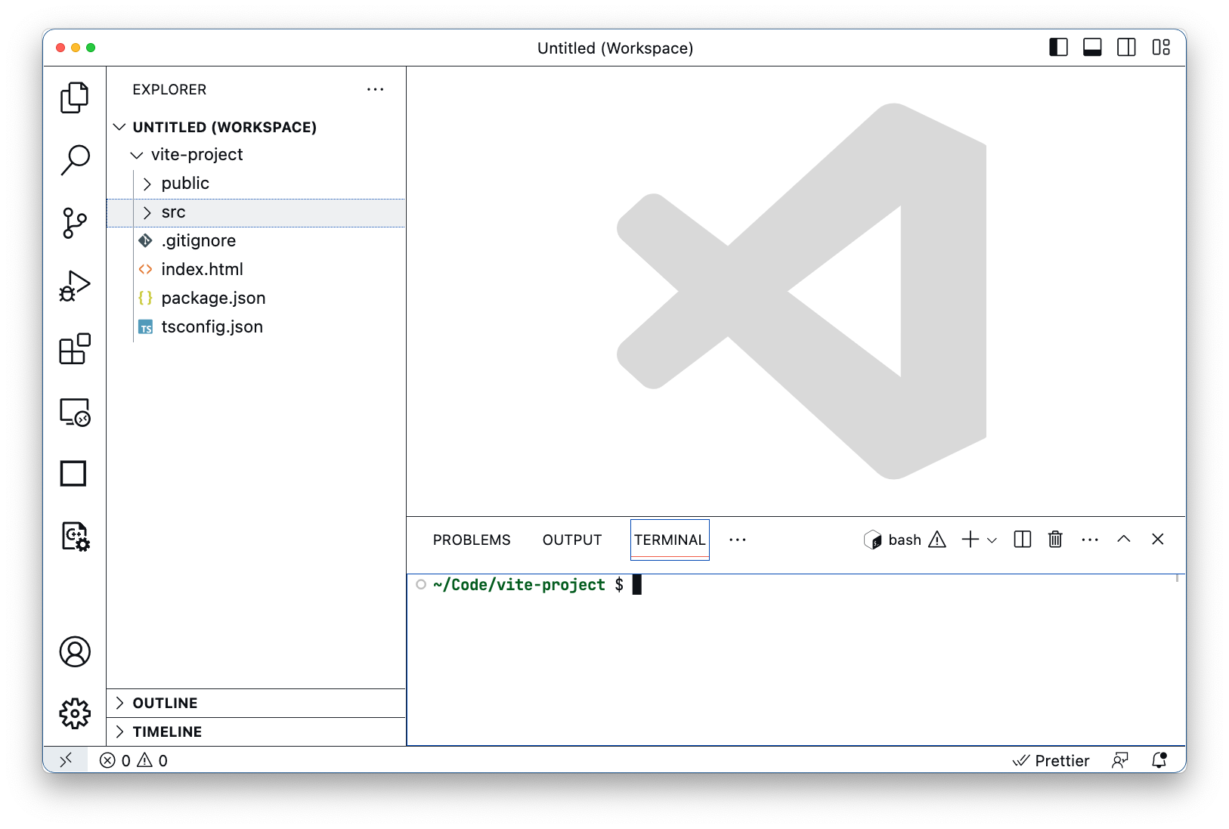Toggle the bottom panel visibility
Viewport: 1229px width, 829px height.
(x=1092, y=48)
